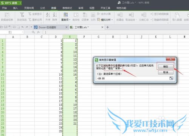189x136 pixels.
Task: Open the Record Form (记录单) tool
Action: click(85, 17)
